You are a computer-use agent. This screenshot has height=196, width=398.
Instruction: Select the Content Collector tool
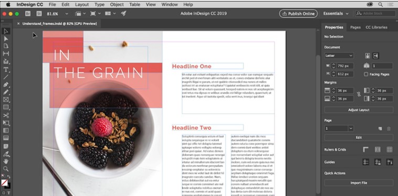tap(6, 61)
